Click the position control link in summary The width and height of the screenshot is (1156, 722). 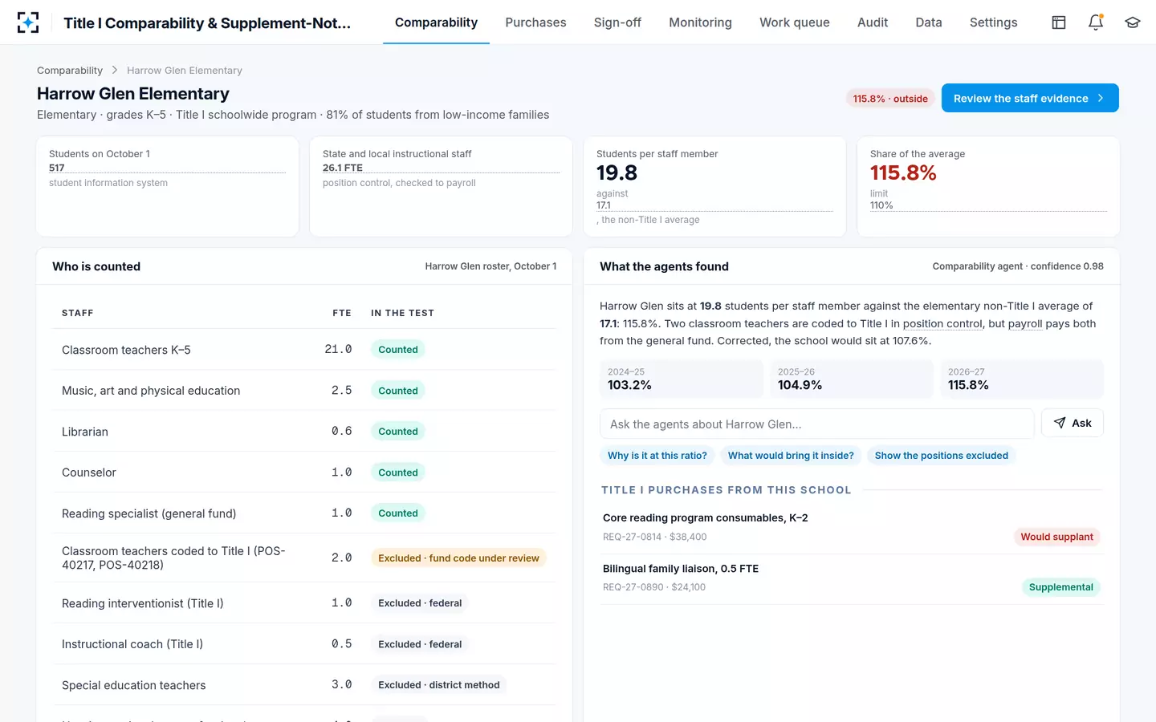coord(942,323)
